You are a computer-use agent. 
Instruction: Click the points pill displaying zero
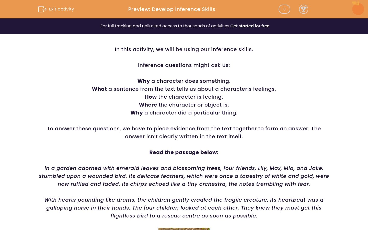[284, 9]
